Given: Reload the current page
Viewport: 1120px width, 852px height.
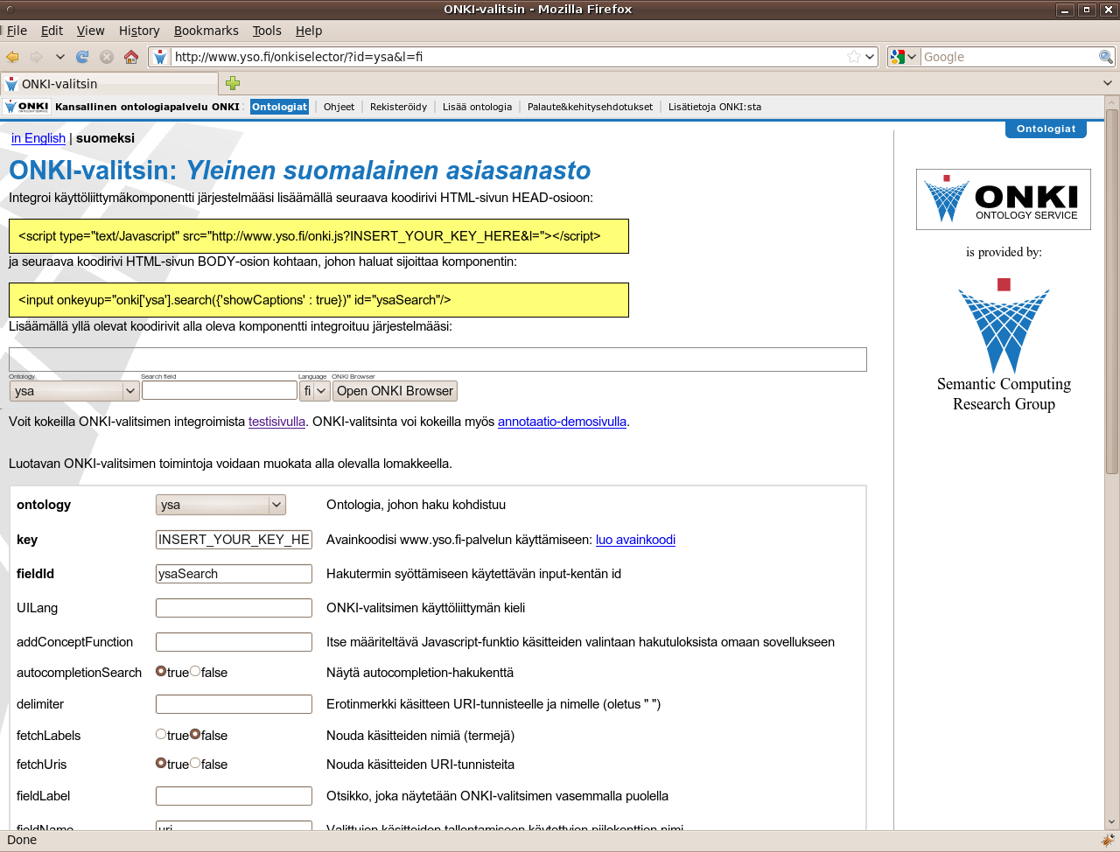Looking at the screenshot, I should click(x=82, y=57).
